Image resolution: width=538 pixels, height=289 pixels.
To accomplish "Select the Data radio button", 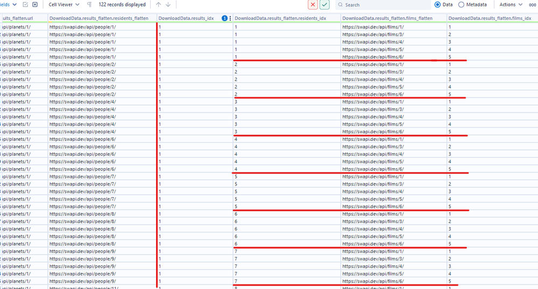I will point(437,5).
